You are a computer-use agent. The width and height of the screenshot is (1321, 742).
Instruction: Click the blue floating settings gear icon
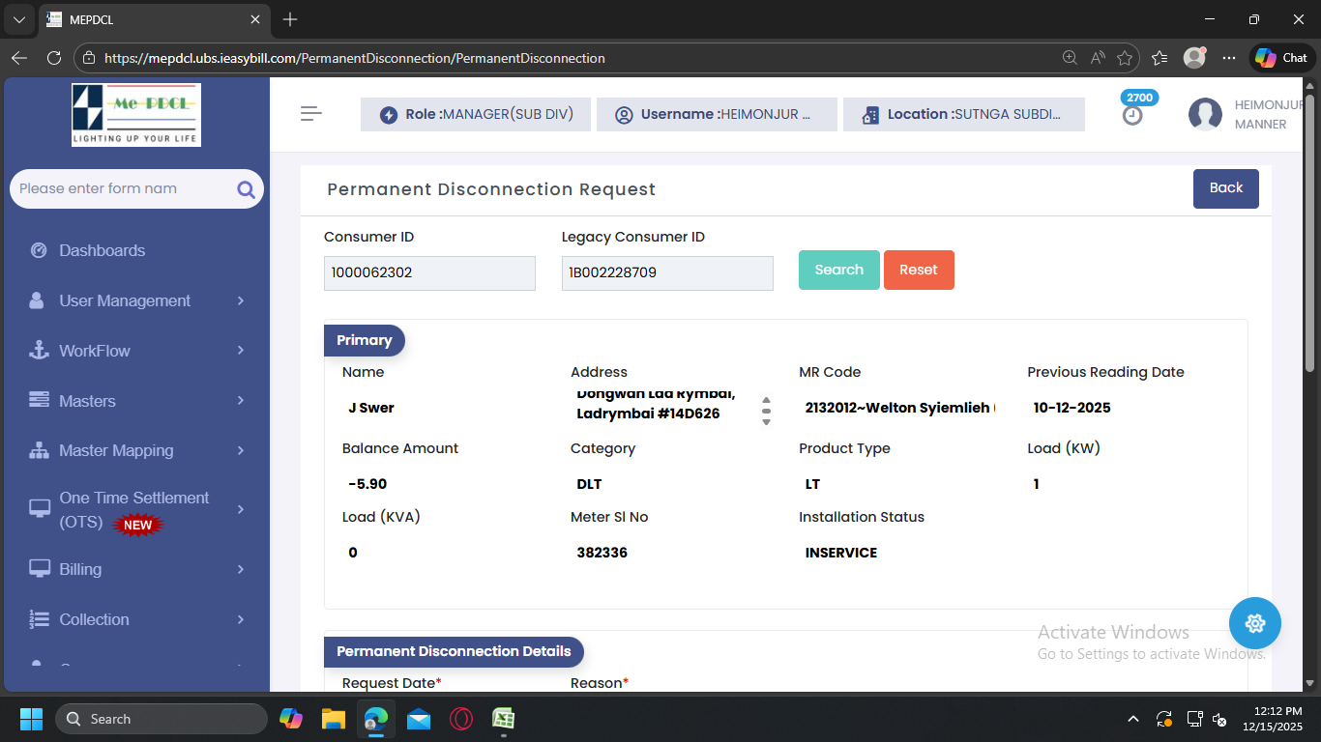pyautogui.click(x=1254, y=623)
